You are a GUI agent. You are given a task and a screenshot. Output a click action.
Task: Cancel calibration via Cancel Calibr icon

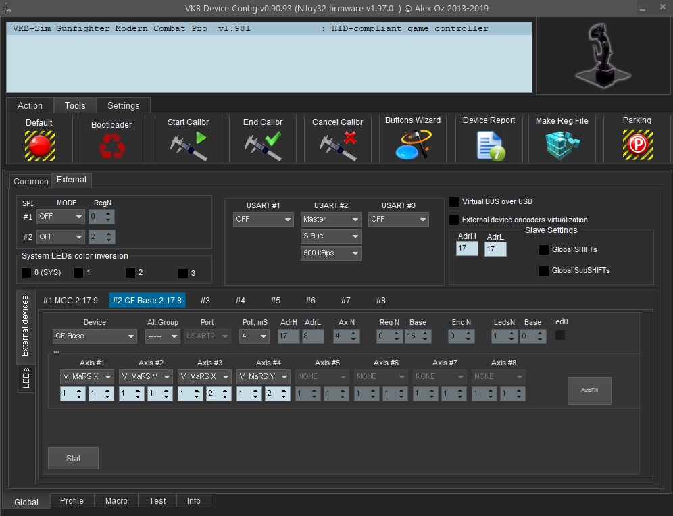(337, 145)
